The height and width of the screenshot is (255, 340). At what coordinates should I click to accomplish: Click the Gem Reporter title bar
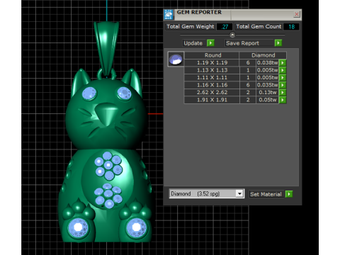232,14
